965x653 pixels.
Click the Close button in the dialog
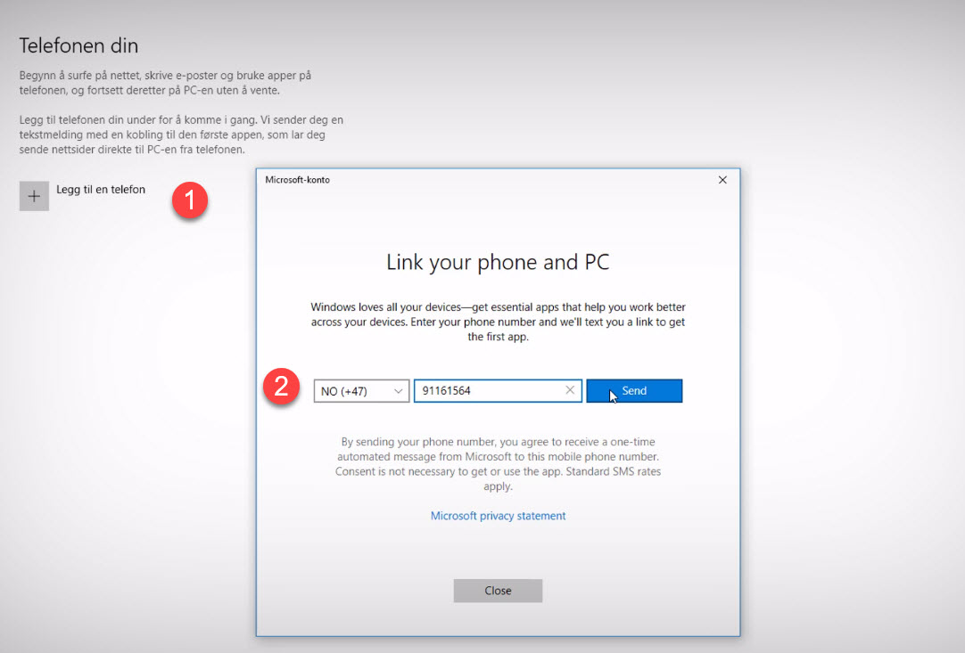point(498,591)
